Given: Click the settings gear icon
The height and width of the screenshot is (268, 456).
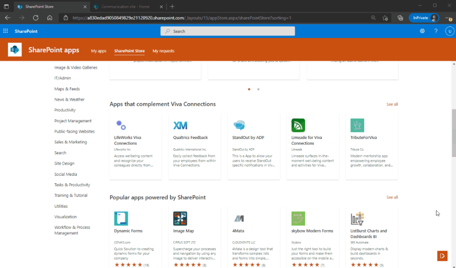Looking at the screenshot, I should click(x=422, y=31).
